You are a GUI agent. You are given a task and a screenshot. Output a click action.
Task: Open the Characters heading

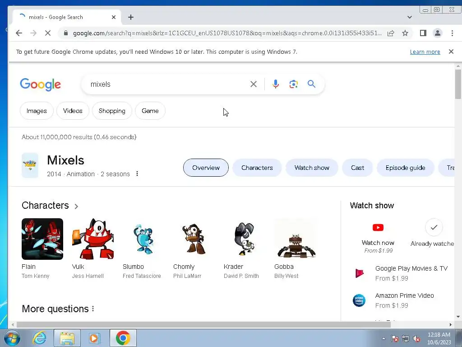(x=46, y=206)
